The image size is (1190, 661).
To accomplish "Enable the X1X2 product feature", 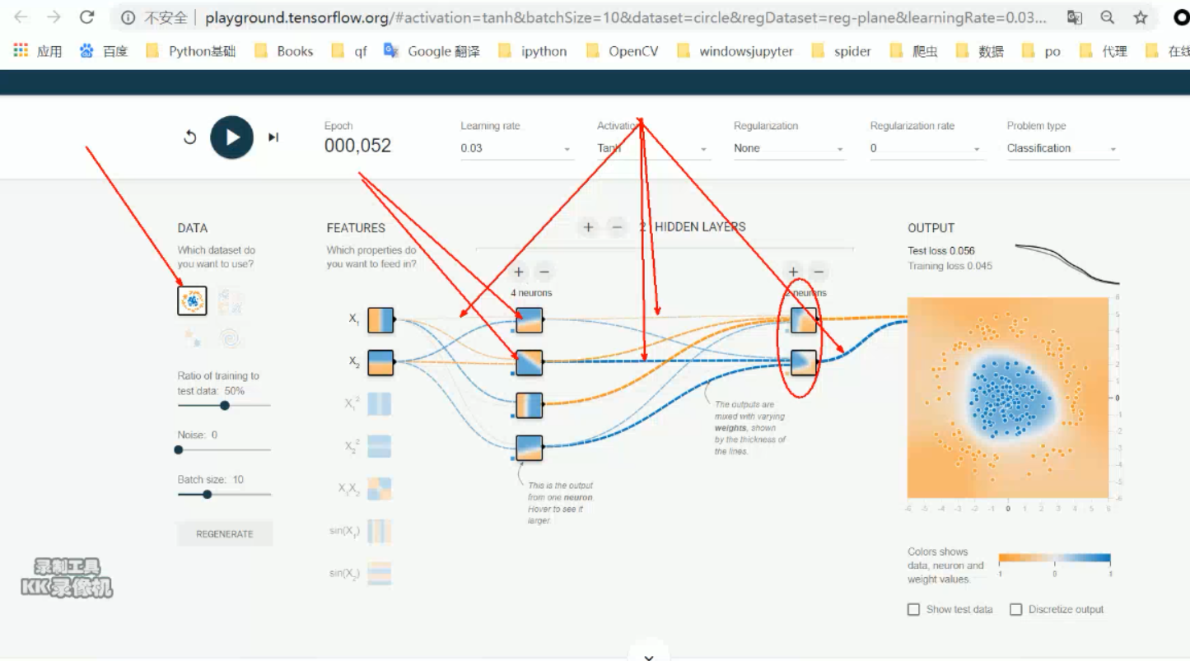I will [x=380, y=489].
